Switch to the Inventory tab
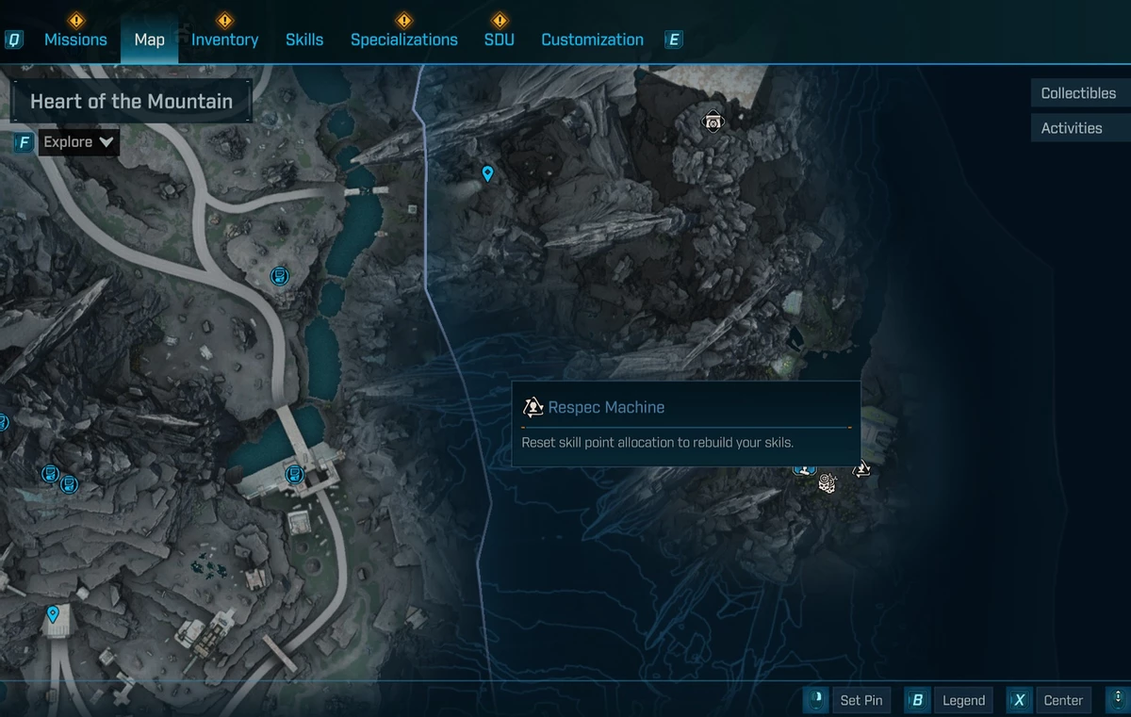The height and width of the screenshot is (717, 1131). [224, 40]
